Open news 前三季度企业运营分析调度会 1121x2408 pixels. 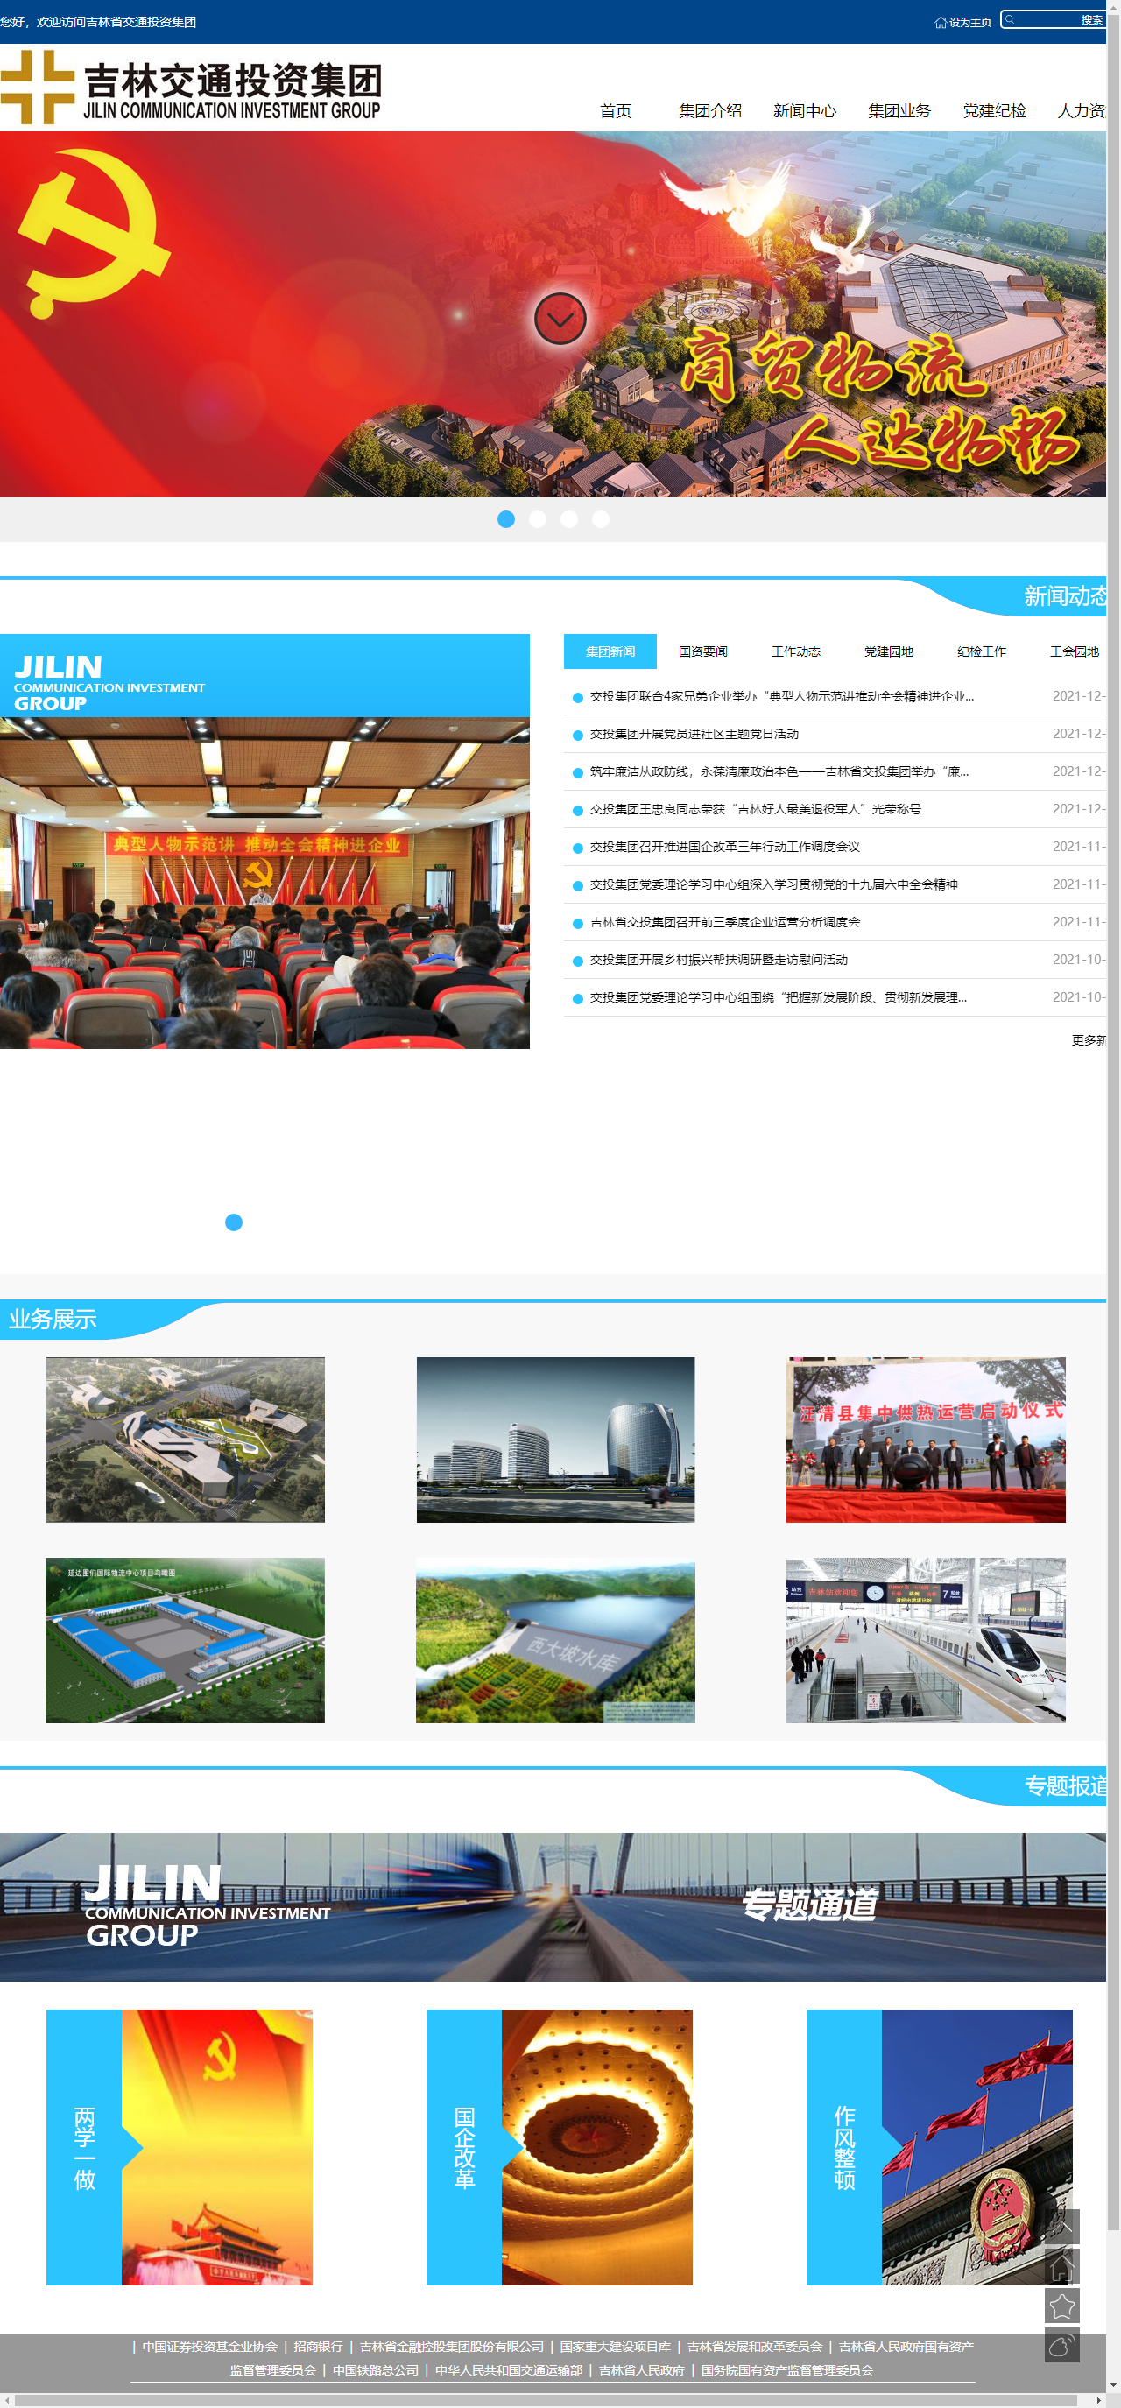(x=724, y=922)
